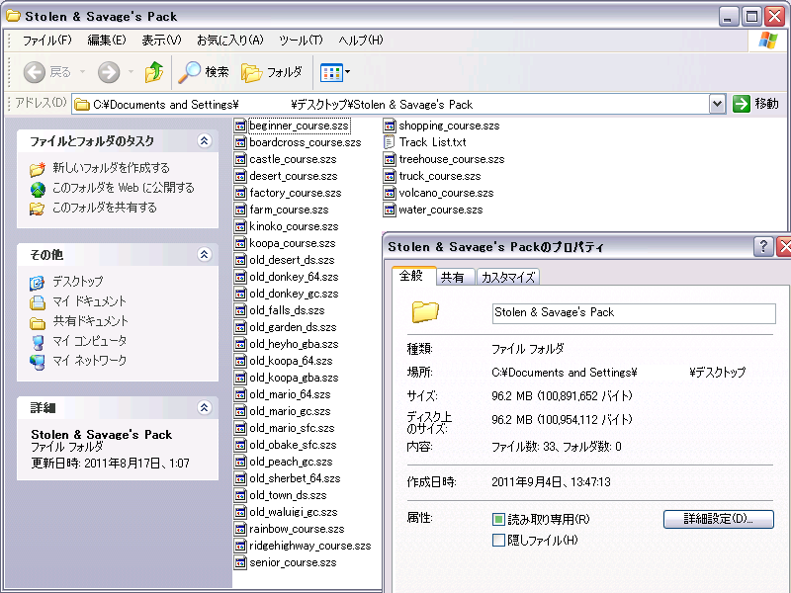Select the old_sherbet_64.szs file icon
The image size is (791, 593).
[240, 478]
